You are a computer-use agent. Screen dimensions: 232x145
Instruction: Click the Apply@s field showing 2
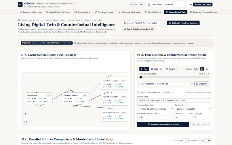pyautogui.click(x=202, y=117)
